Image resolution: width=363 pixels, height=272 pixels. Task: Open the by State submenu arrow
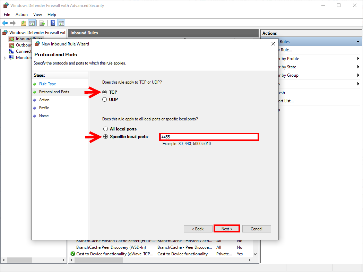[x=358, y=67]
